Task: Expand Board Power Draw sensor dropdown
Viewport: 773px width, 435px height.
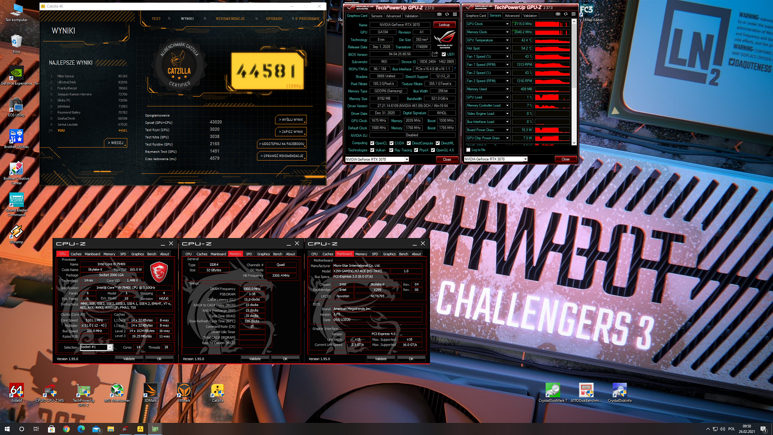Action: (507, 130)
